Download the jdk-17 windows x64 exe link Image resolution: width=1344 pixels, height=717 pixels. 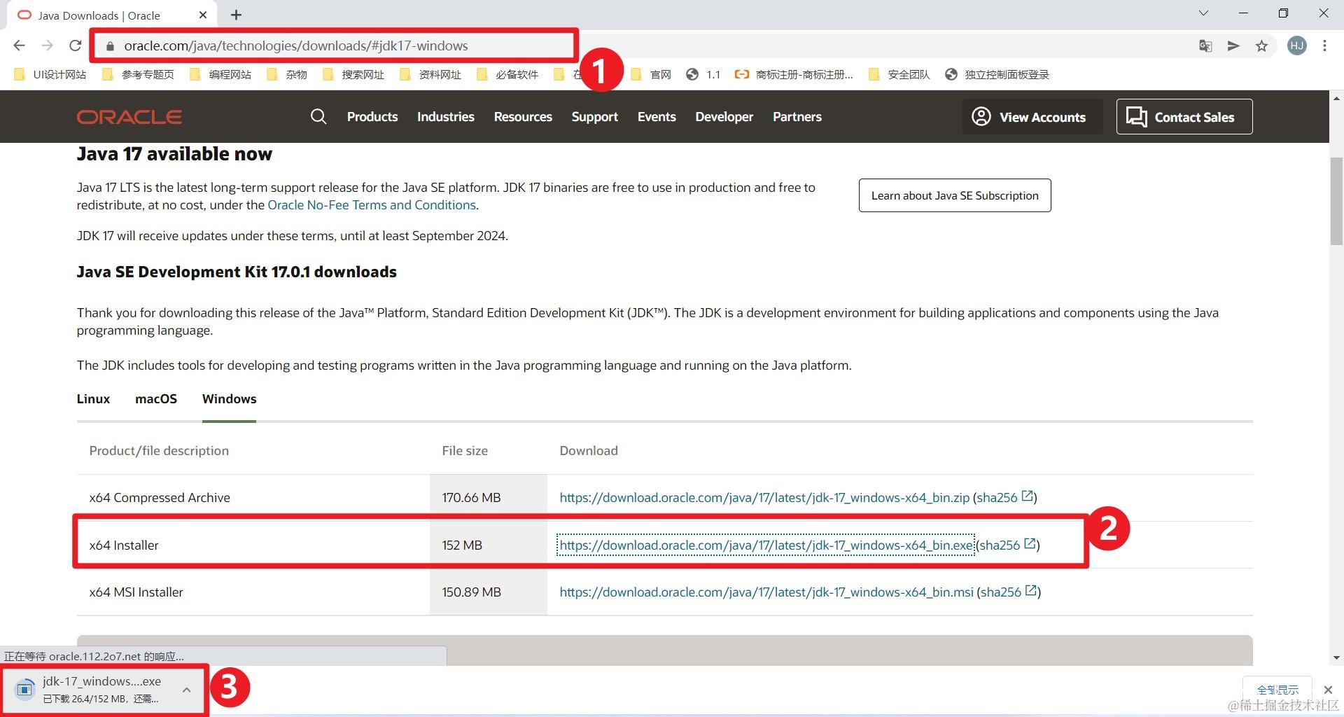pos(766,545)
